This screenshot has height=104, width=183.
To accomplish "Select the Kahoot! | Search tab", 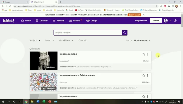I will pyautogui.click(x=44, y=2).
